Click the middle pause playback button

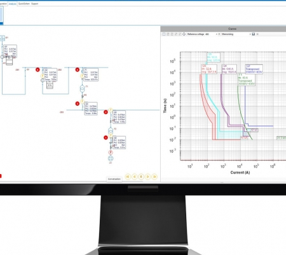(141, 177)
